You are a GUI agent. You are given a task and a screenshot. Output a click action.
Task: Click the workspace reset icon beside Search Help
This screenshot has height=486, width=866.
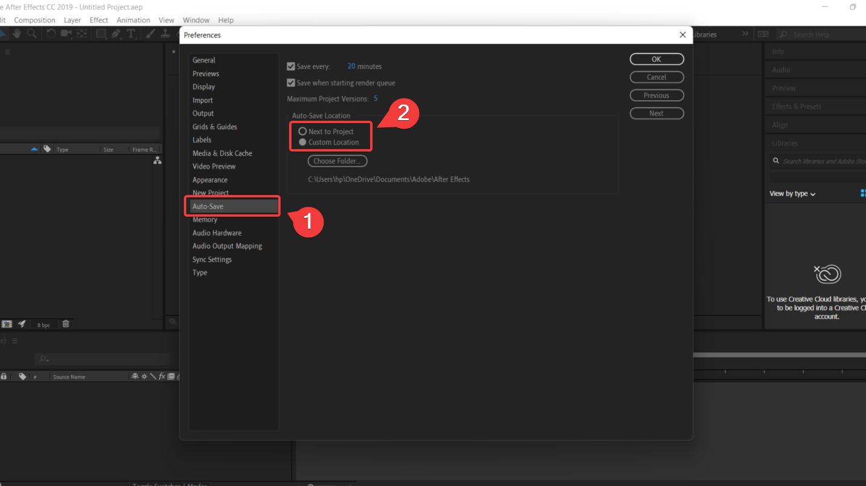pos(763,34)
